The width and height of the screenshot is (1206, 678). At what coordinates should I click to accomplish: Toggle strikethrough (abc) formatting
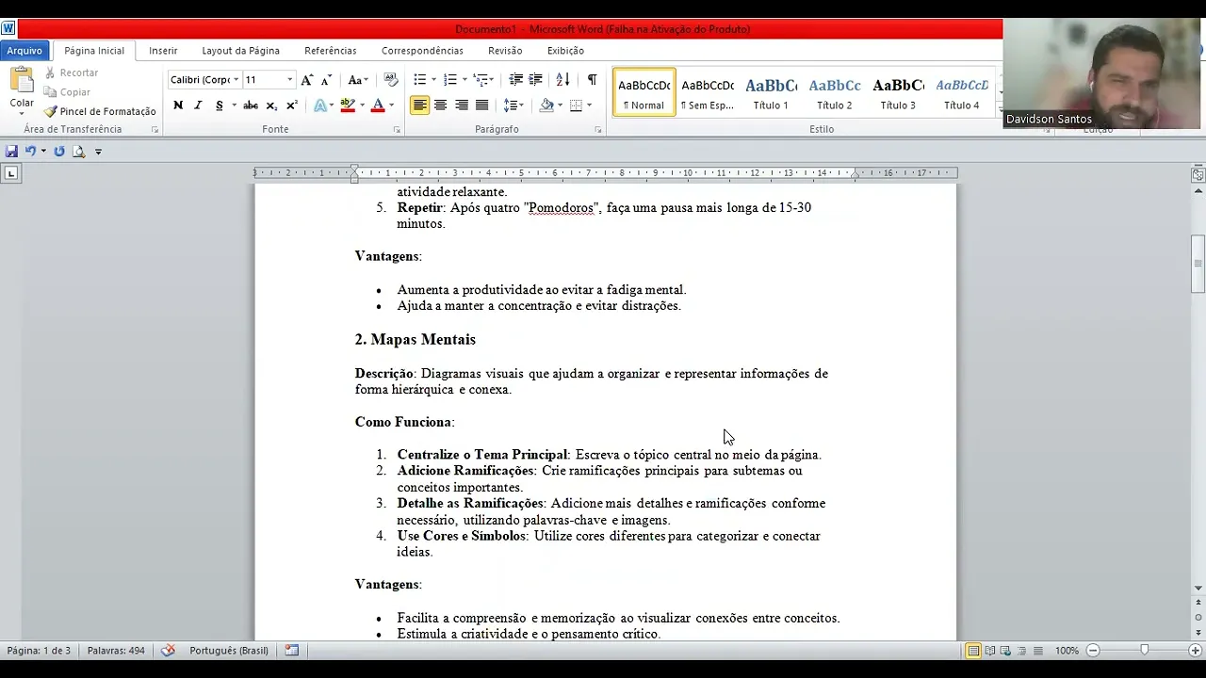click(251, 105)
